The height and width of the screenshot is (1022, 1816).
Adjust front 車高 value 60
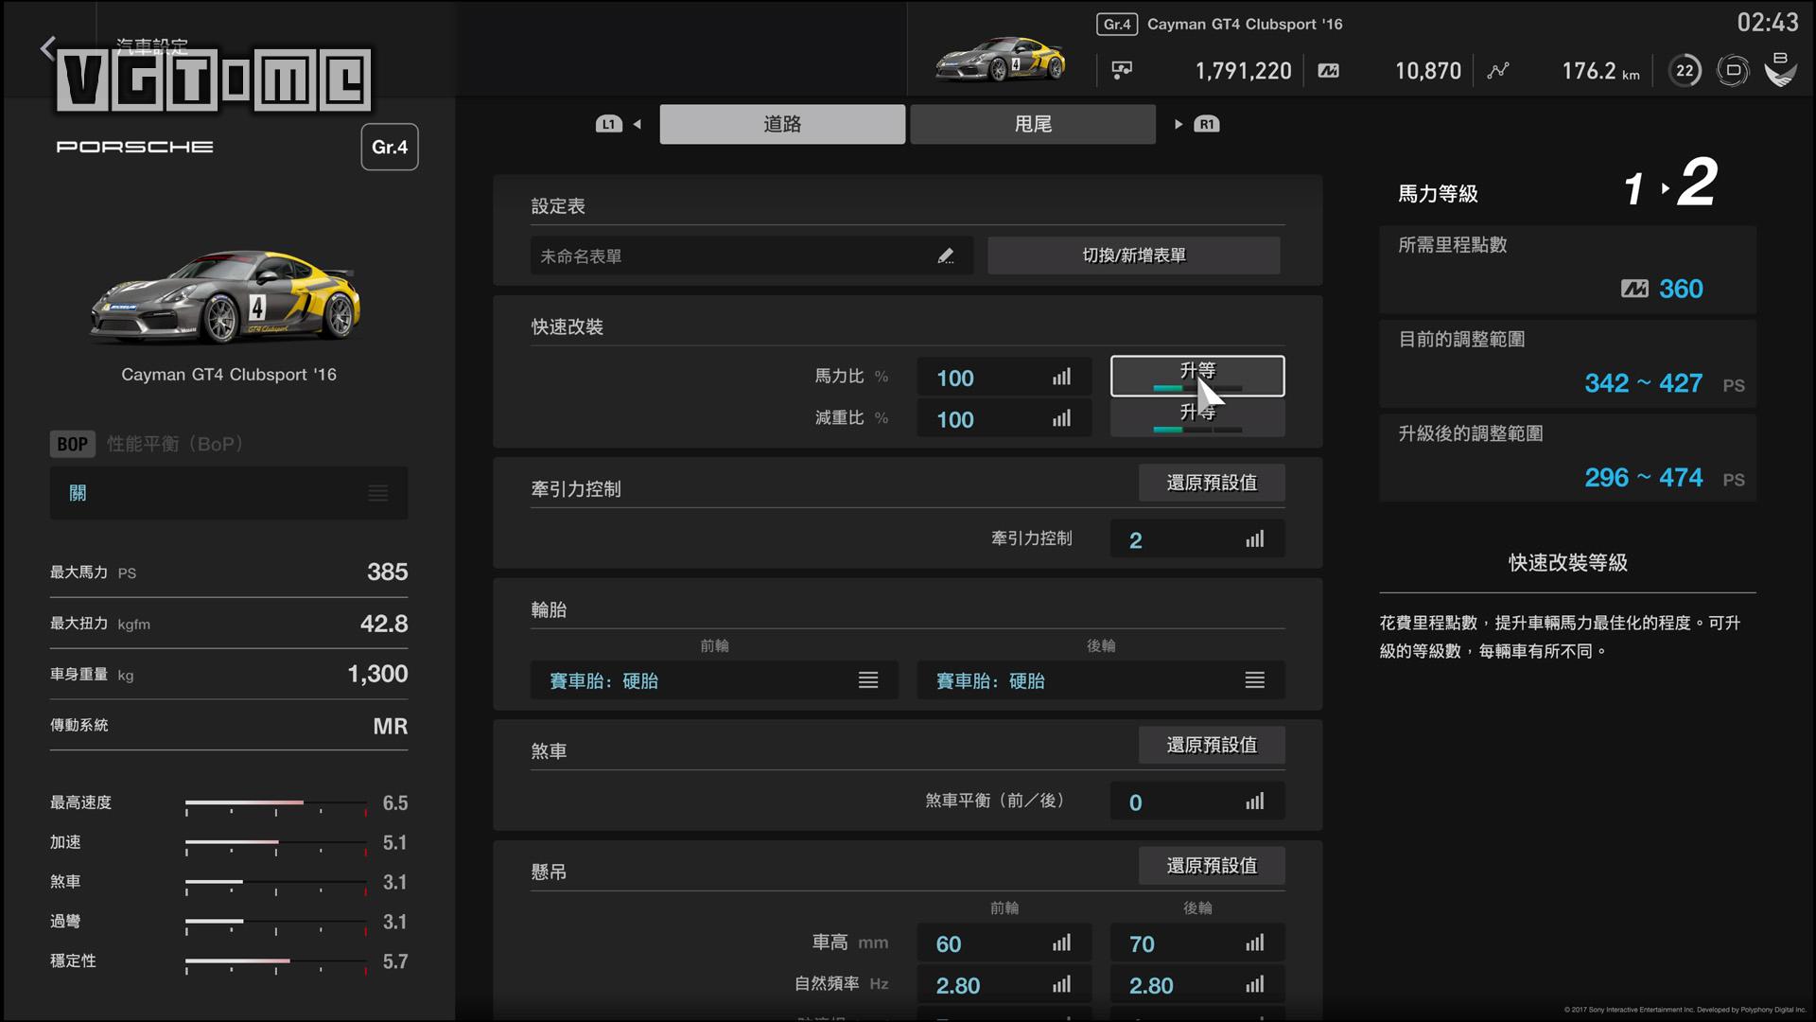(1004, 943)
